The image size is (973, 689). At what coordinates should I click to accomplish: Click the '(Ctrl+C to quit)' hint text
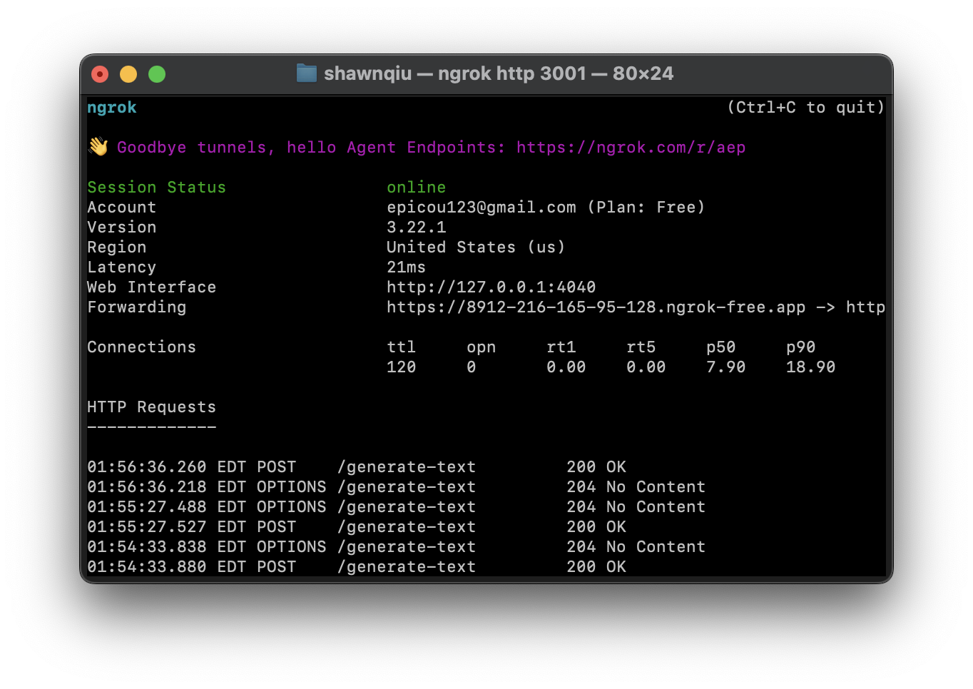805,108
